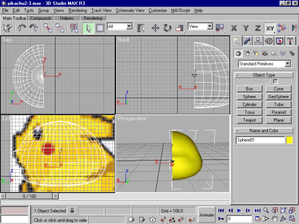Collapse the Name and Color rollout

tap(264, 131)
